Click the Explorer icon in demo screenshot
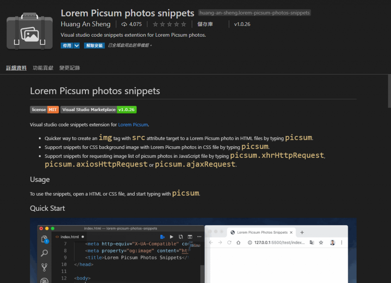The height and width of the screenshot is (283, 391). click(44, 239)
